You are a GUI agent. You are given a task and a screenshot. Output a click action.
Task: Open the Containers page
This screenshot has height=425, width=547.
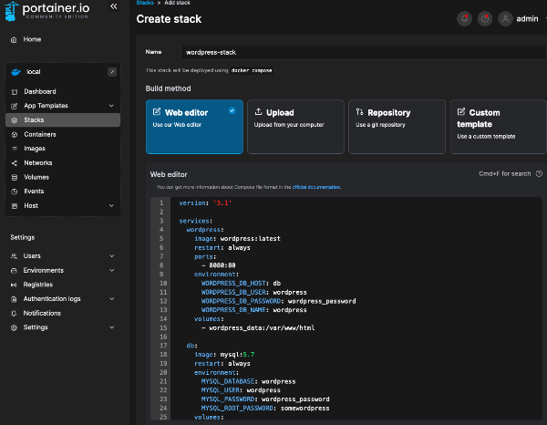(x=40, y=134)
